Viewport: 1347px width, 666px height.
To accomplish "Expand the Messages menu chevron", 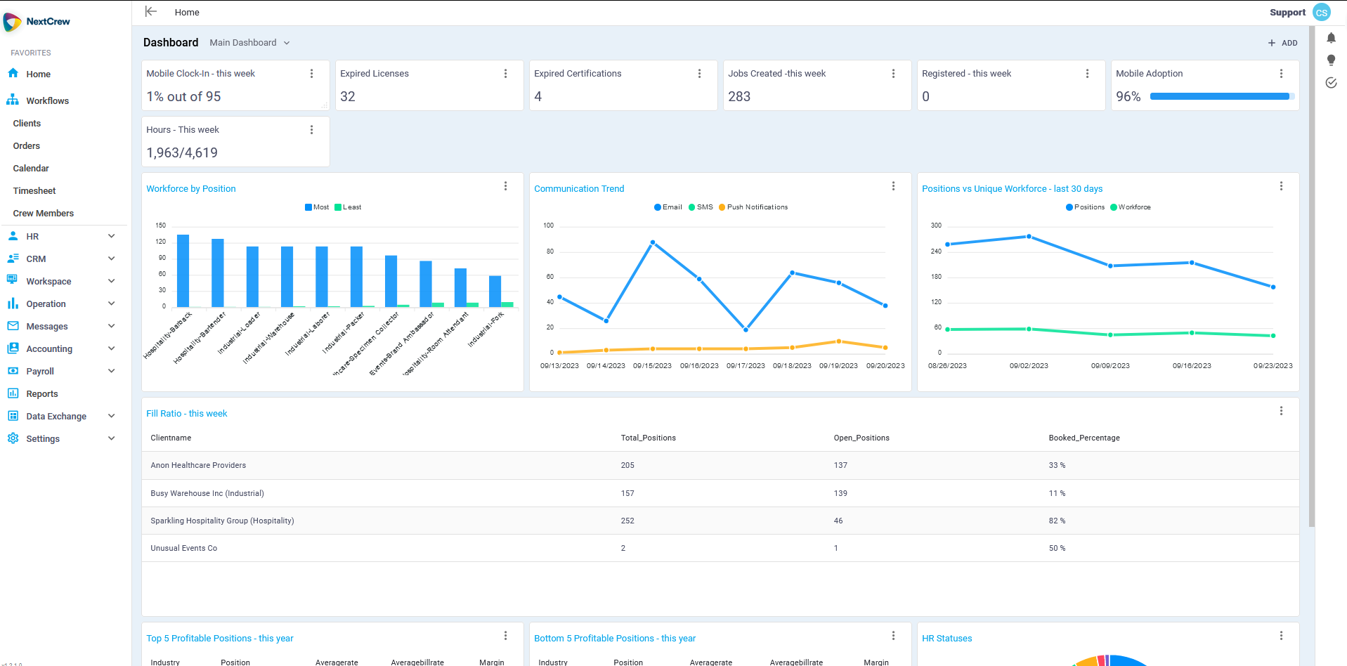I will point(111,326).
